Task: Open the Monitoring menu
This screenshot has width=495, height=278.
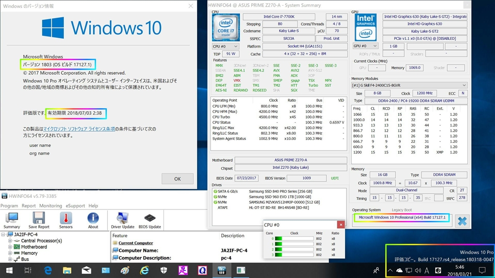Action: tap(50, 206)
